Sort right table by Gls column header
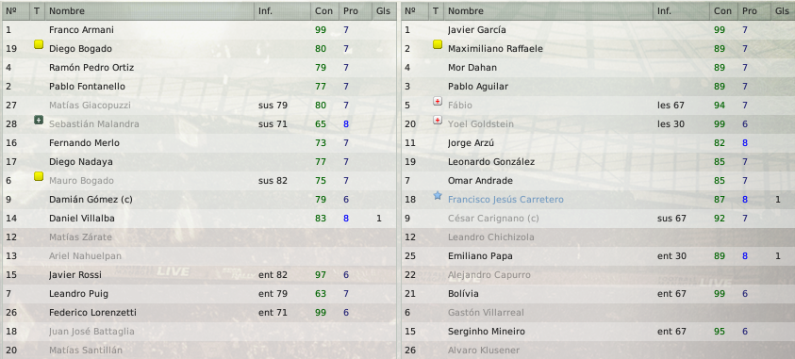This screenshot has width=795, height=359. click(x=782, y=10)
